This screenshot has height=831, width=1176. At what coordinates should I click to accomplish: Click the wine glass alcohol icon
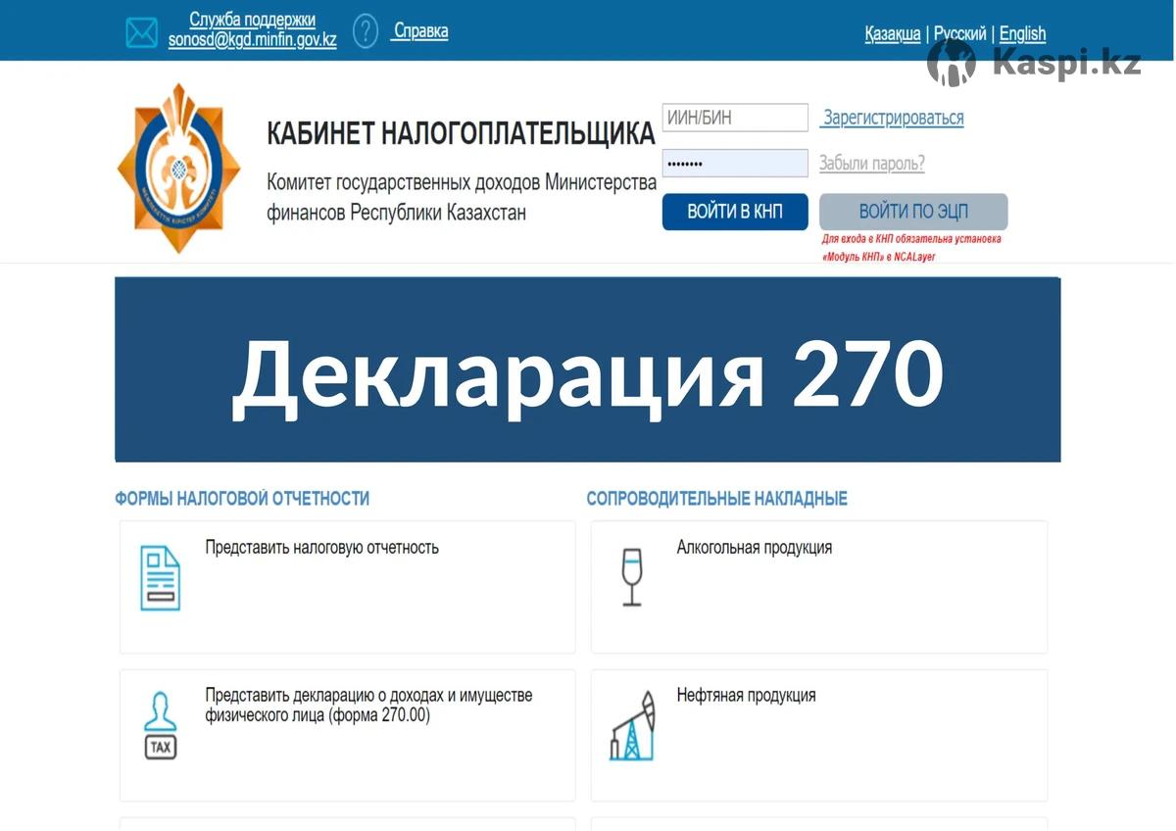point(632,577)
